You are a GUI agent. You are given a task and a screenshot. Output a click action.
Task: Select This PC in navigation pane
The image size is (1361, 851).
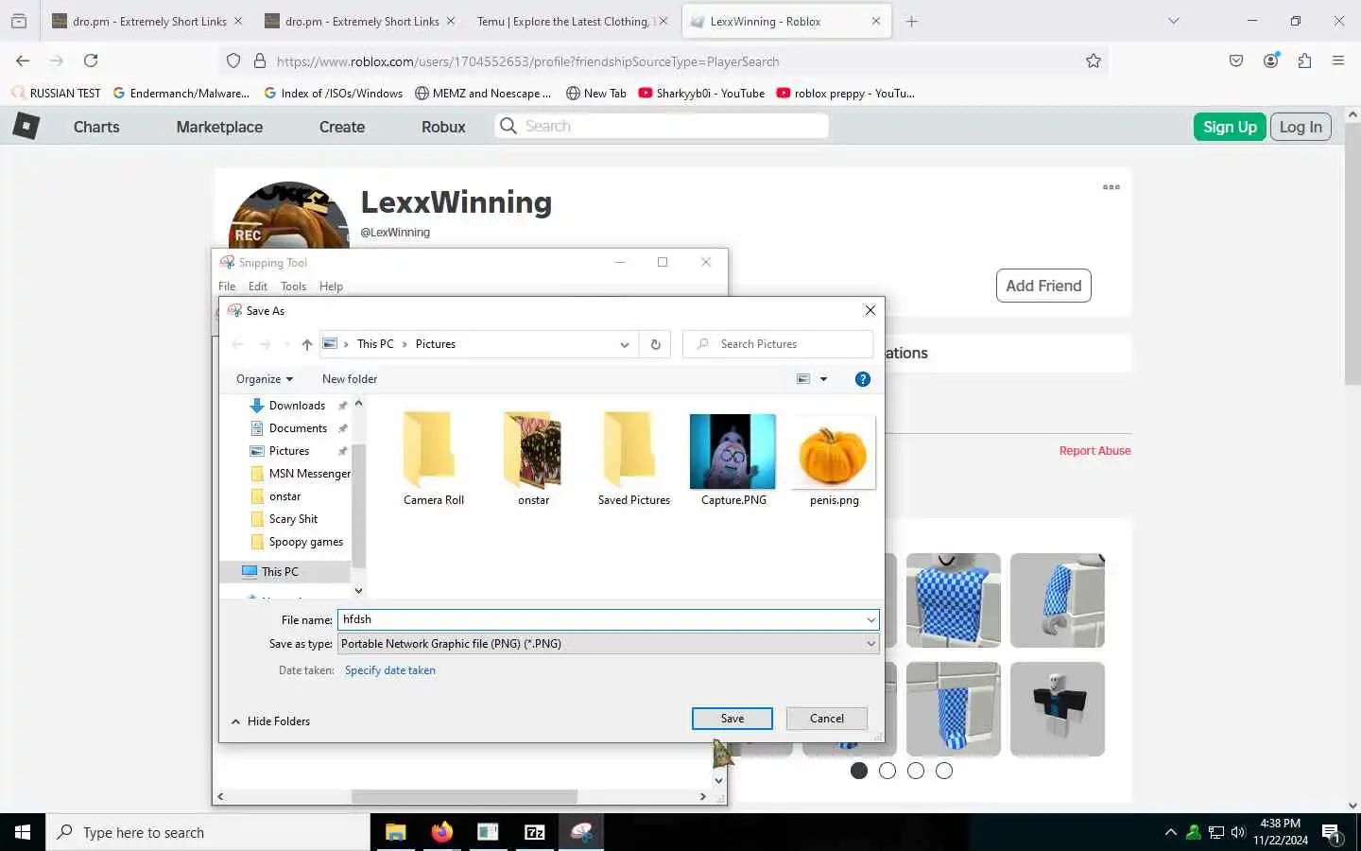tap(280, 572)
